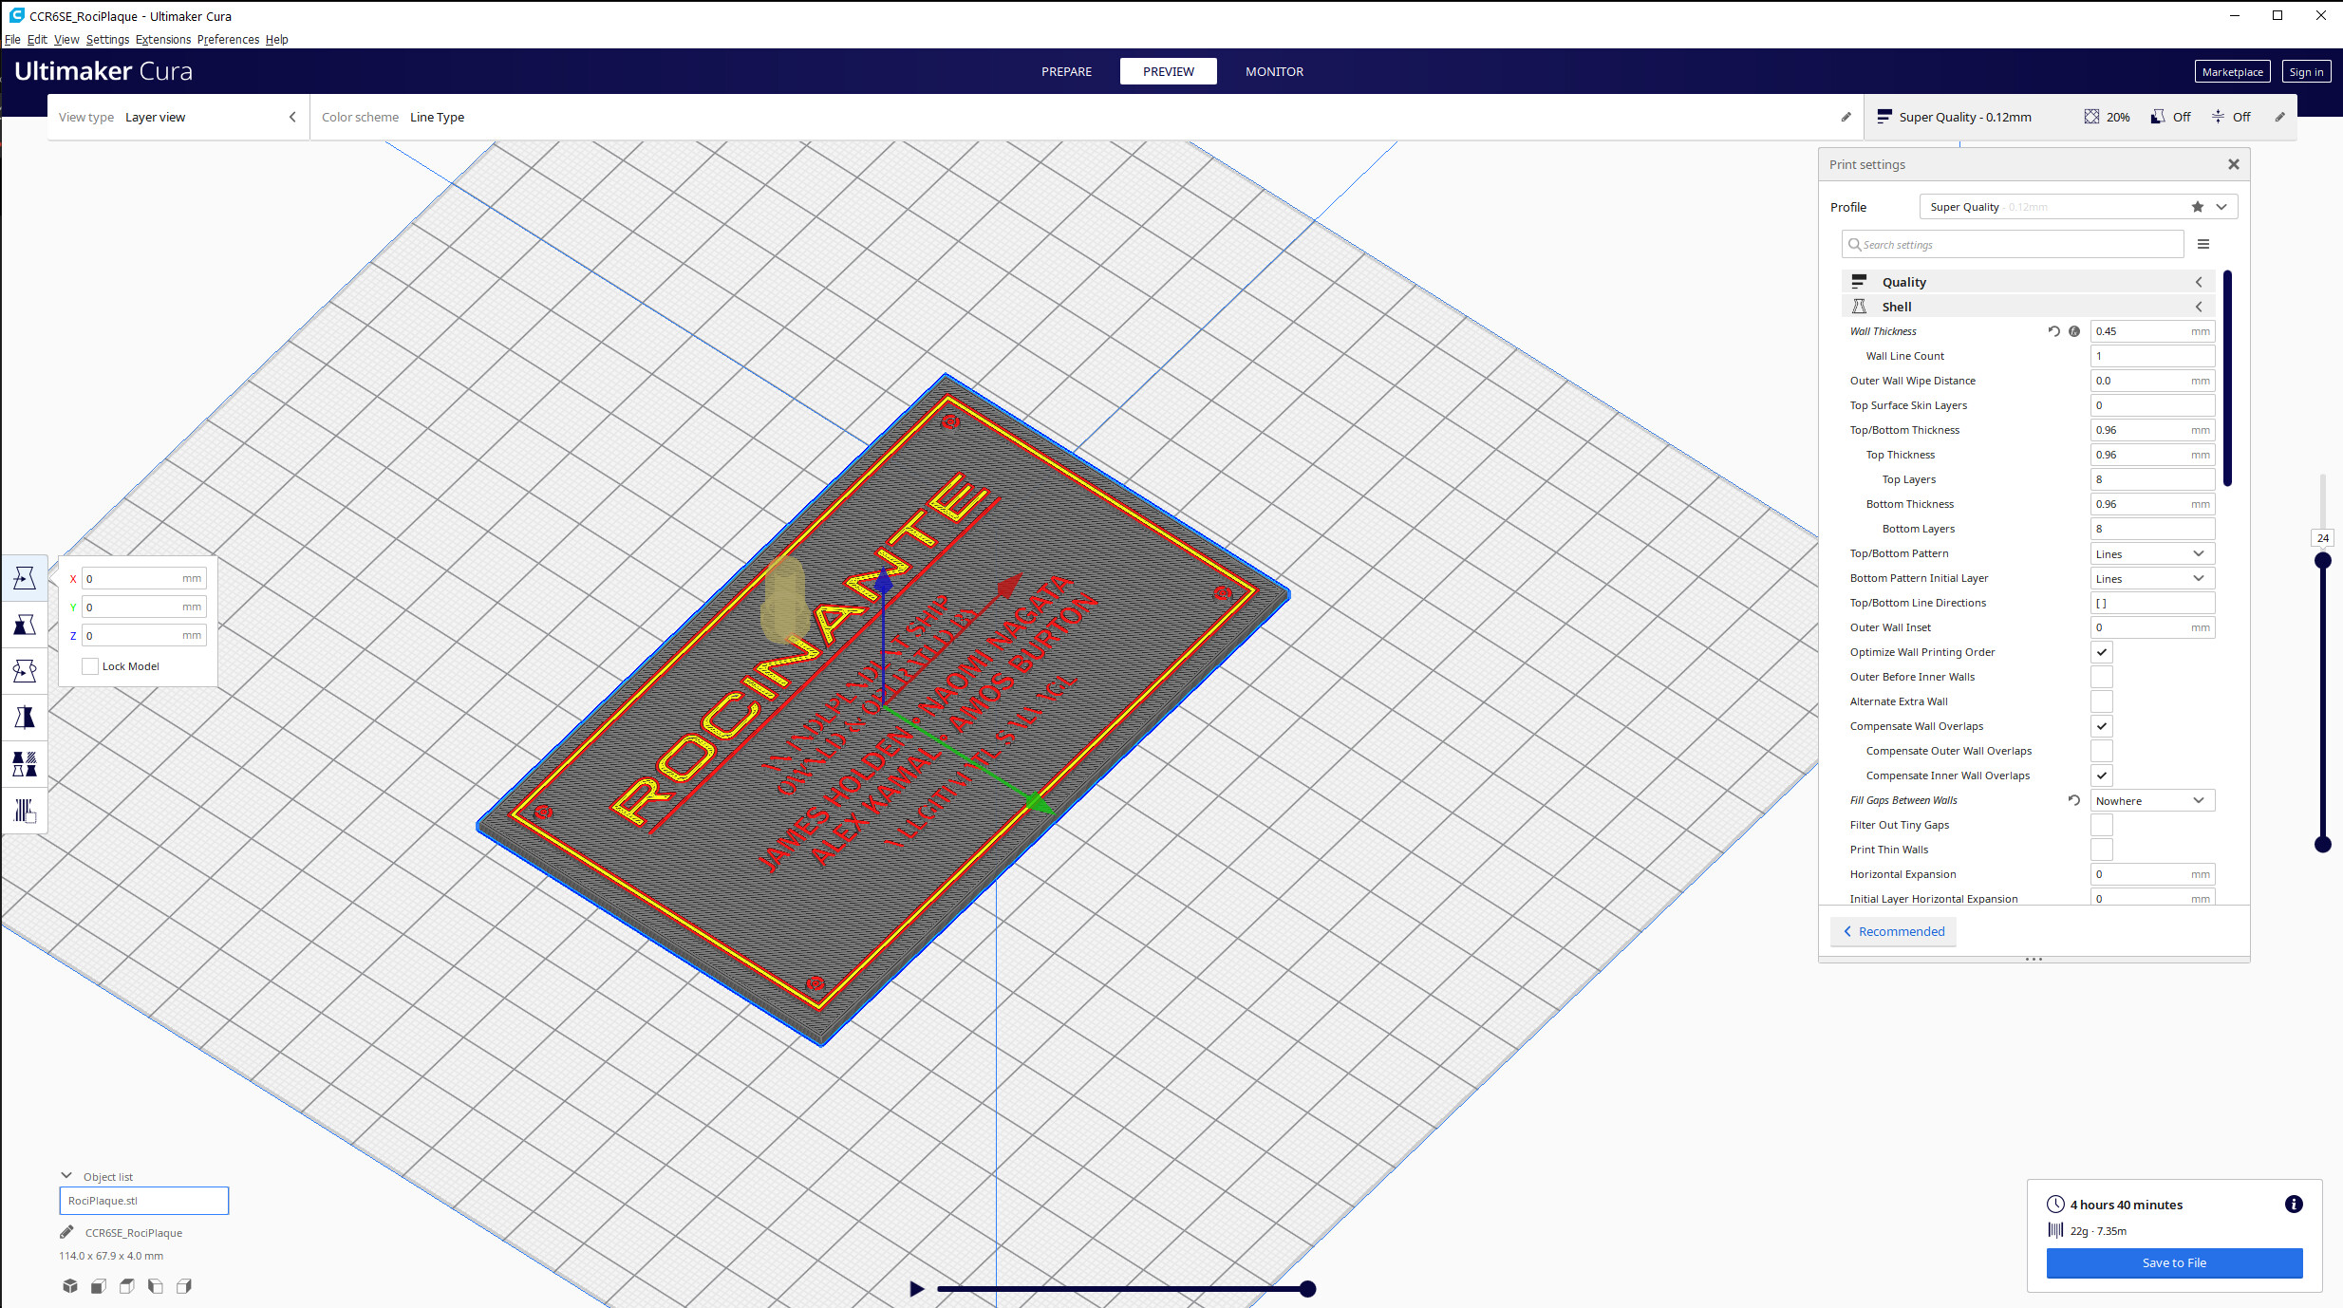Reset Wall Thickness using the revert arrow icon
The height and width of the screenshot is (1308, 2343).
2054,331
